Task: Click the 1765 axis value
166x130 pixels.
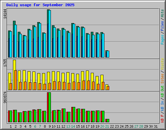Action: [x=5, y=63]
